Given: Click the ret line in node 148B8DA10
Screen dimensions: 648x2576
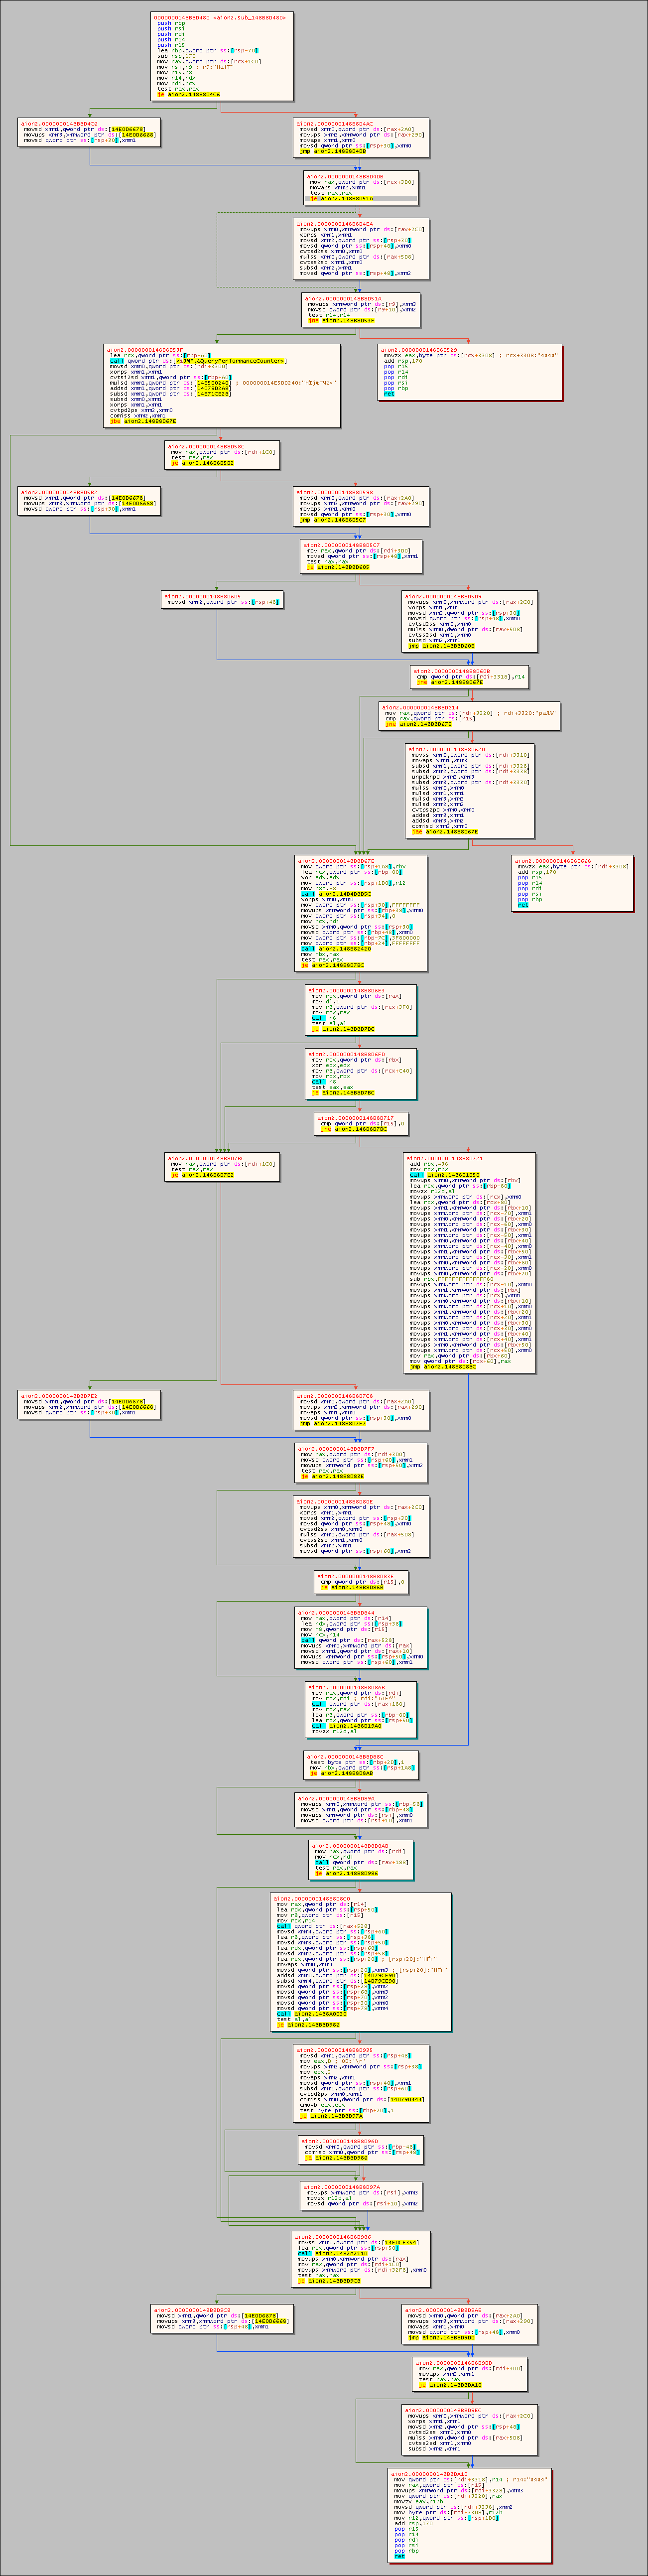Looking at the screenshot, I should click(x=399, y=2555).
